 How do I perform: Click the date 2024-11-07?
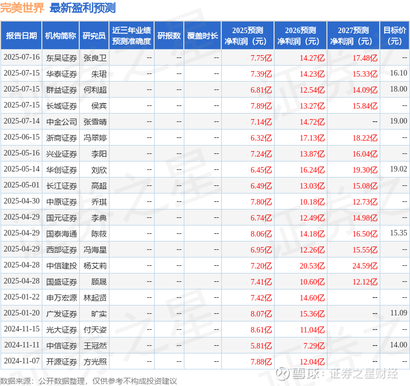click(21, 361)
